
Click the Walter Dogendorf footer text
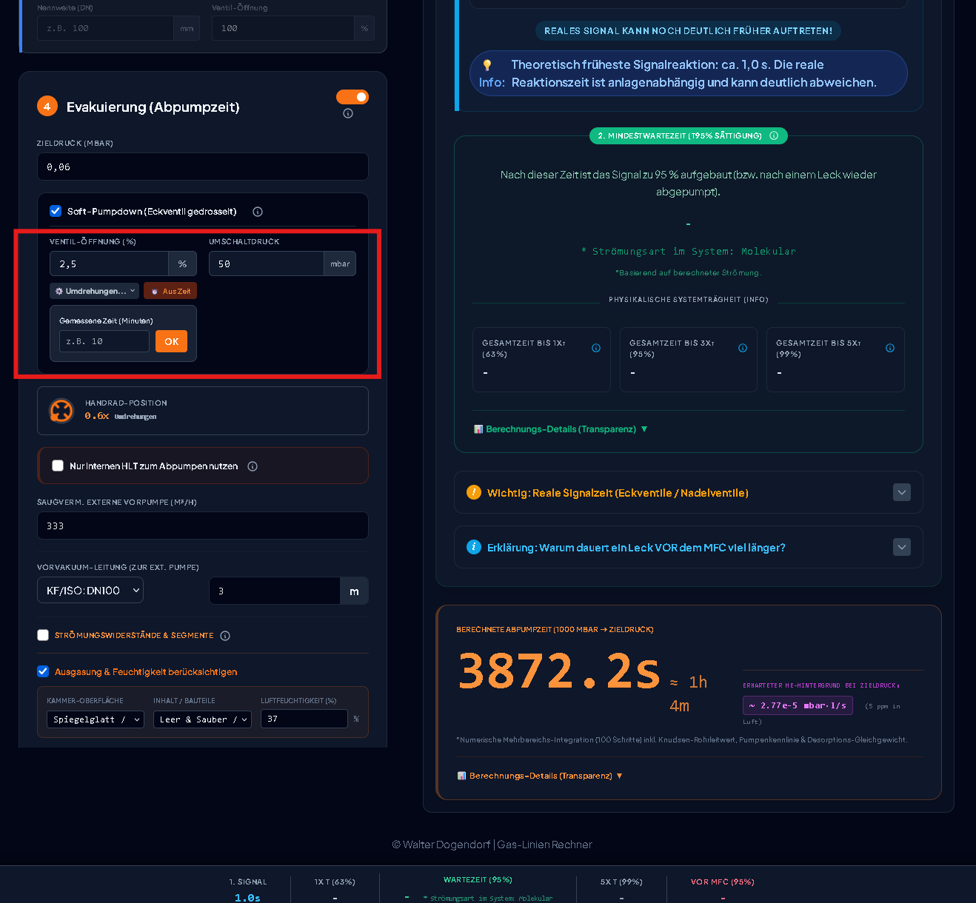[492, 845]
